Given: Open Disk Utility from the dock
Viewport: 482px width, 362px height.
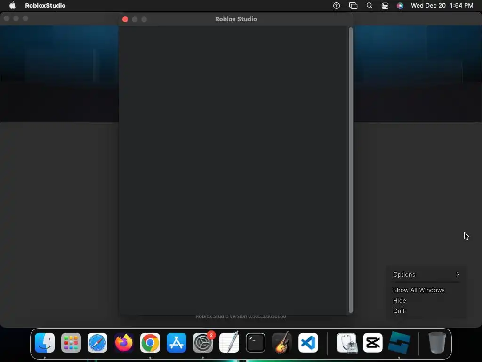Looking at the screenshot, I should [x=346, y=343].
